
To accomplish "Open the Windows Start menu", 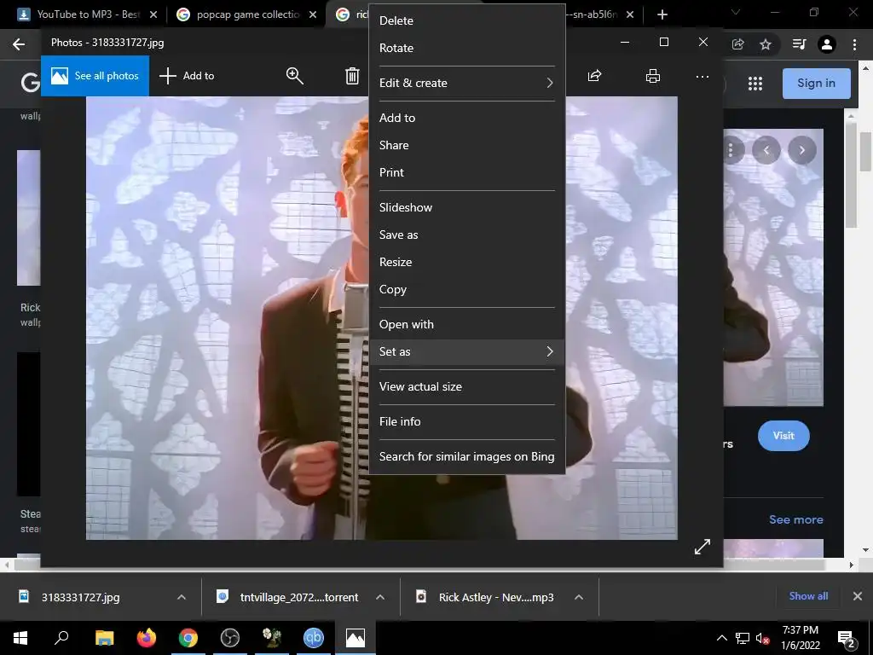I will coord(20,638).
